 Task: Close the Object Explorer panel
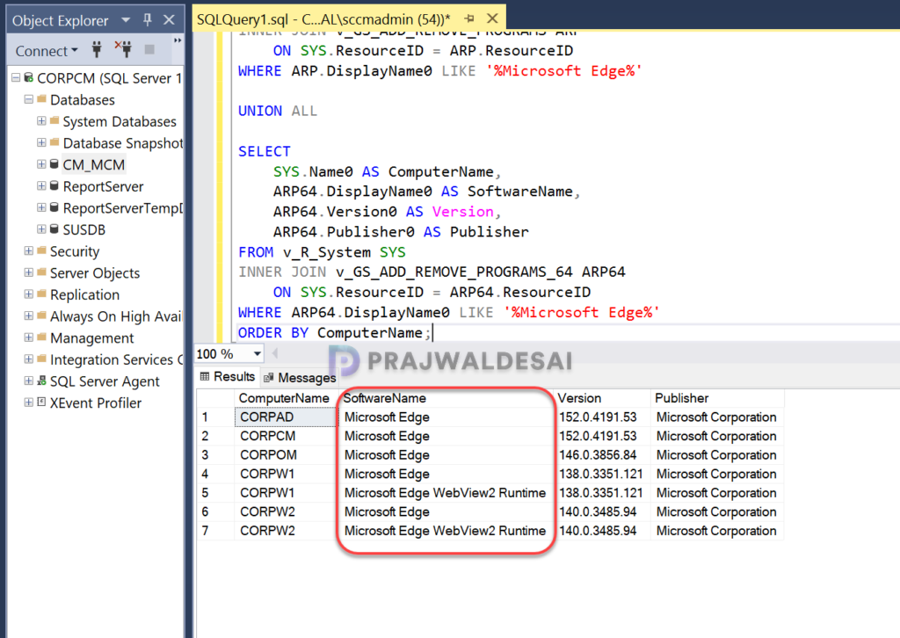point(169,19)
